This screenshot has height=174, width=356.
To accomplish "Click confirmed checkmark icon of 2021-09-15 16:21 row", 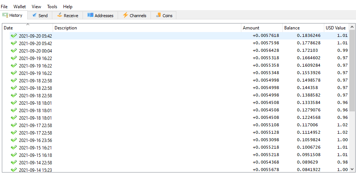I will 14,148.
